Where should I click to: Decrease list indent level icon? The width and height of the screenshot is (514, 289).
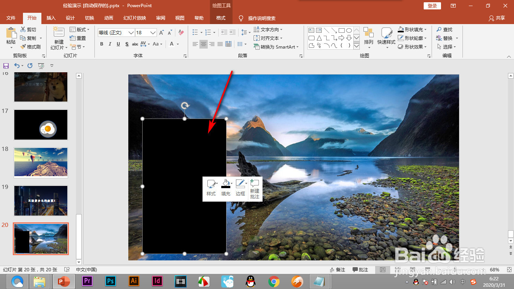pos(224,32)
